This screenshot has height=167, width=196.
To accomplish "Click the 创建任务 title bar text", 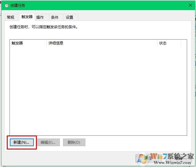I will pyautogui.click(x=18, y=6).
